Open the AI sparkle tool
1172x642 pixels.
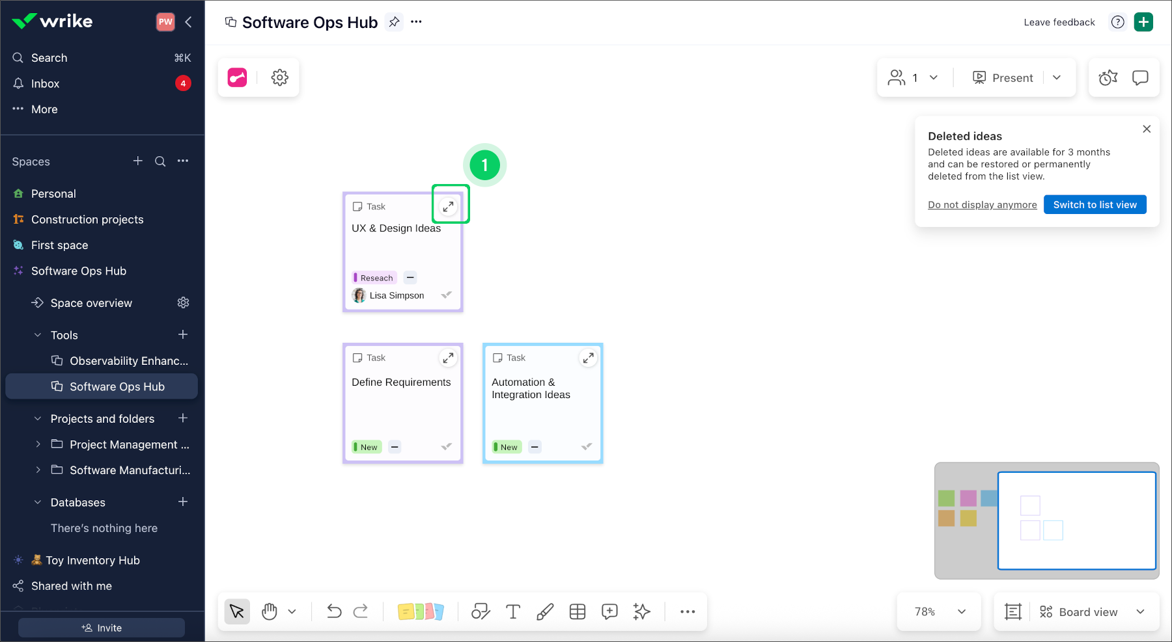point(641,611)
